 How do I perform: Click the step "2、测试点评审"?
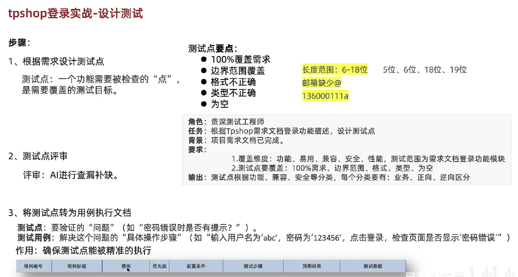click(x=38, y=156)
